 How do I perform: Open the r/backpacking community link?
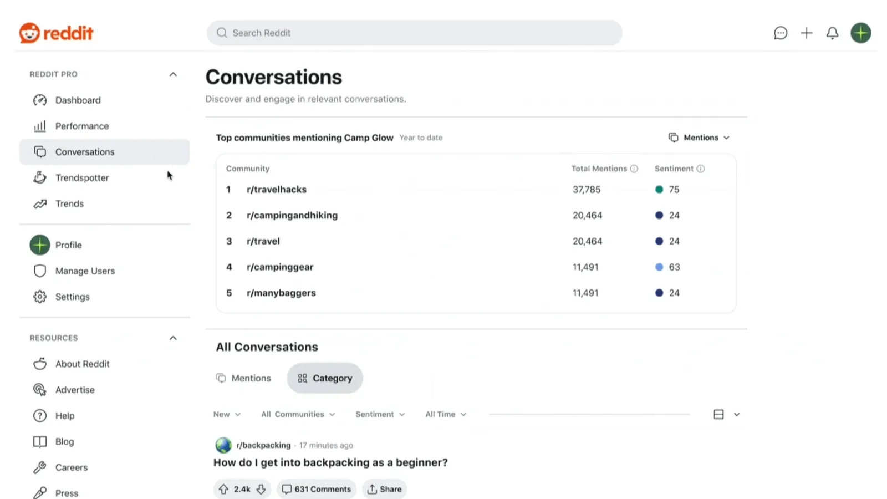click(x=263, y=445)
